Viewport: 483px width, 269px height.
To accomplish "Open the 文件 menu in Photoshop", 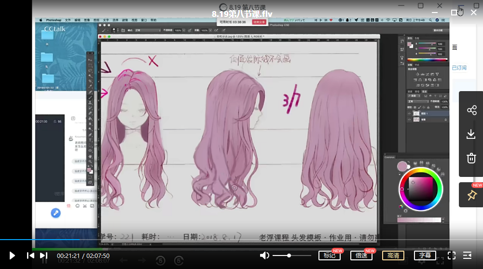I will [68, 20].
